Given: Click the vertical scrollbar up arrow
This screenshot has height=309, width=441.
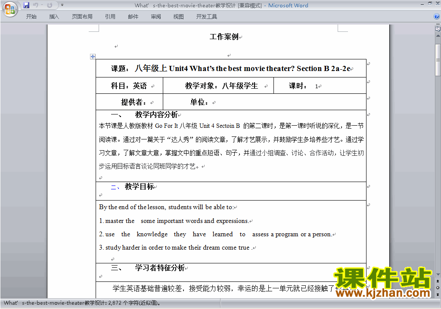Looking at the screenshot, I should coord(438,36).
